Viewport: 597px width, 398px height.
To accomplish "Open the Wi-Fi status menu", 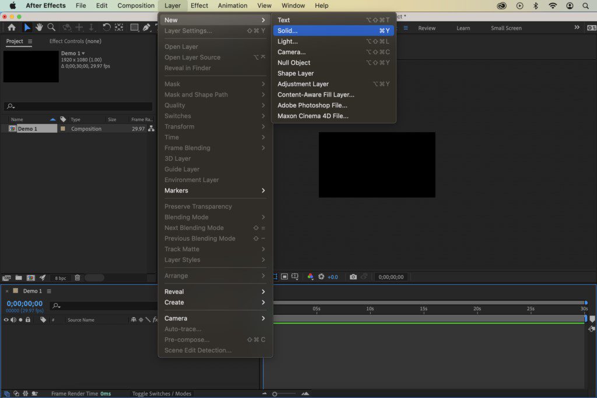I will (x=553, y=6).
